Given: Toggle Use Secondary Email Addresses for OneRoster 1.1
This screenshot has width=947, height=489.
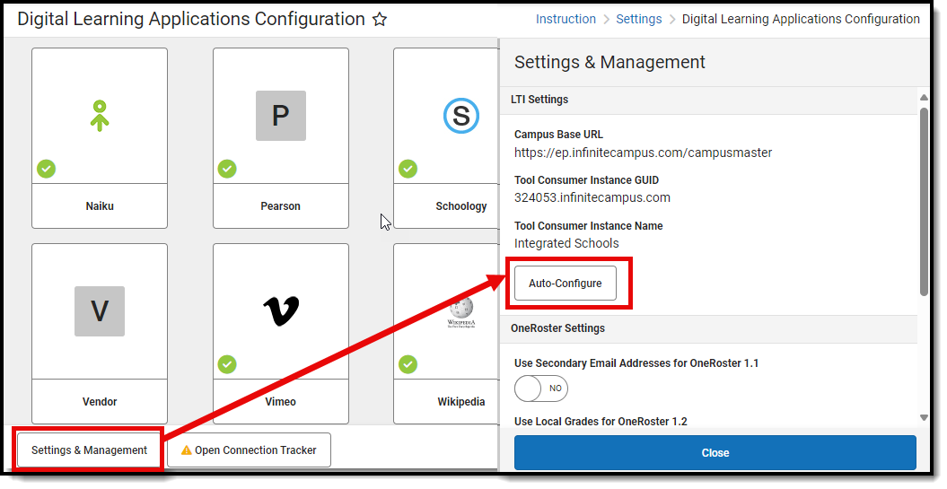Looking at the screenshot, I should tap(541, 389).
